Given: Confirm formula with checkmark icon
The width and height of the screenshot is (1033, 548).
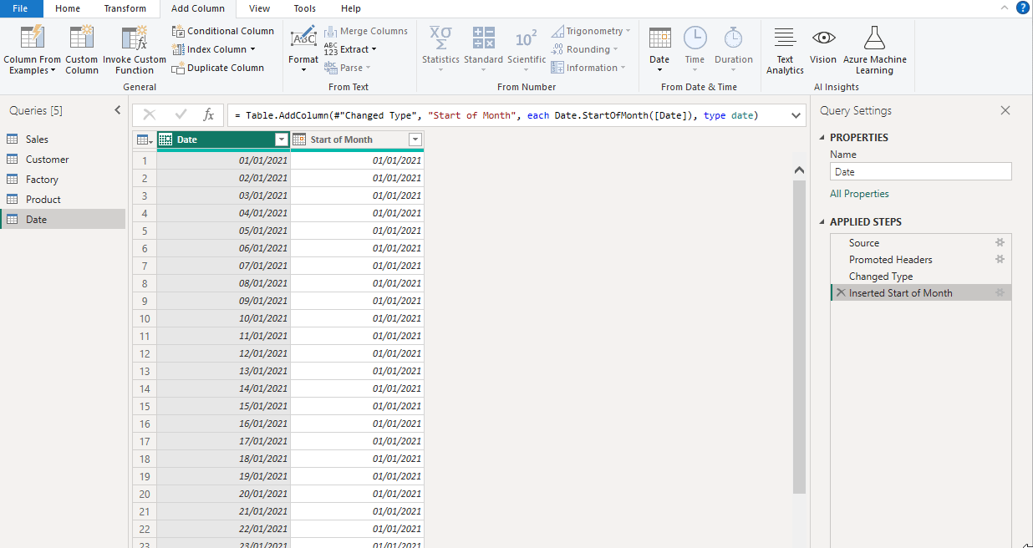Looking at the screenshot, I should click(181, 115).
